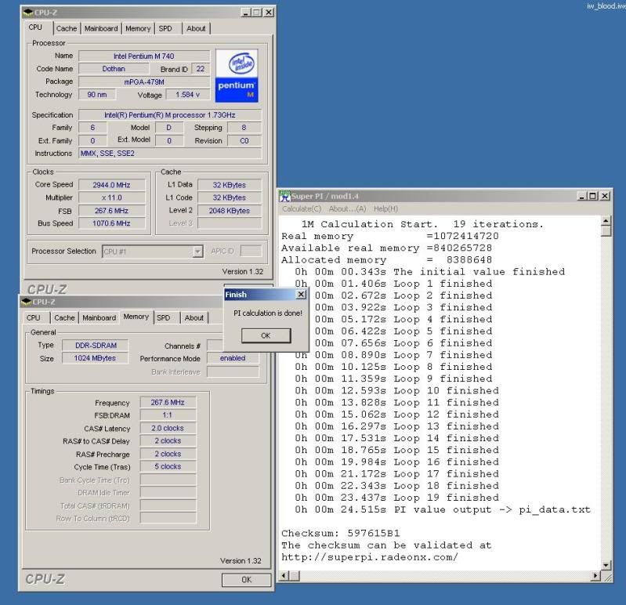Minimize the Super PI window

[582, 196]
